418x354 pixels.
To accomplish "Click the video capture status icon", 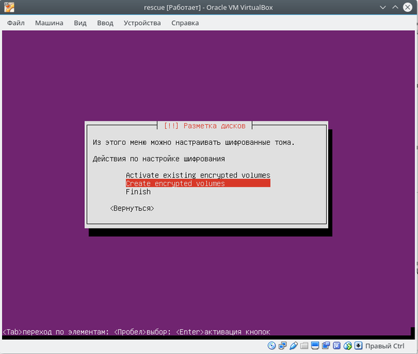I will (x=326, y=346).
